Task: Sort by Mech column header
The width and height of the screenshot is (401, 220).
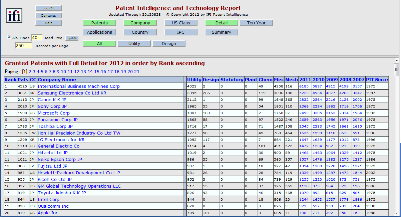Action: [x=292, y=80]
